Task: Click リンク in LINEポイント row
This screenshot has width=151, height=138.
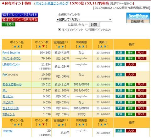Action: tap(131, 64)
